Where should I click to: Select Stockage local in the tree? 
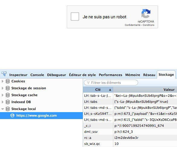coord(24,109)
